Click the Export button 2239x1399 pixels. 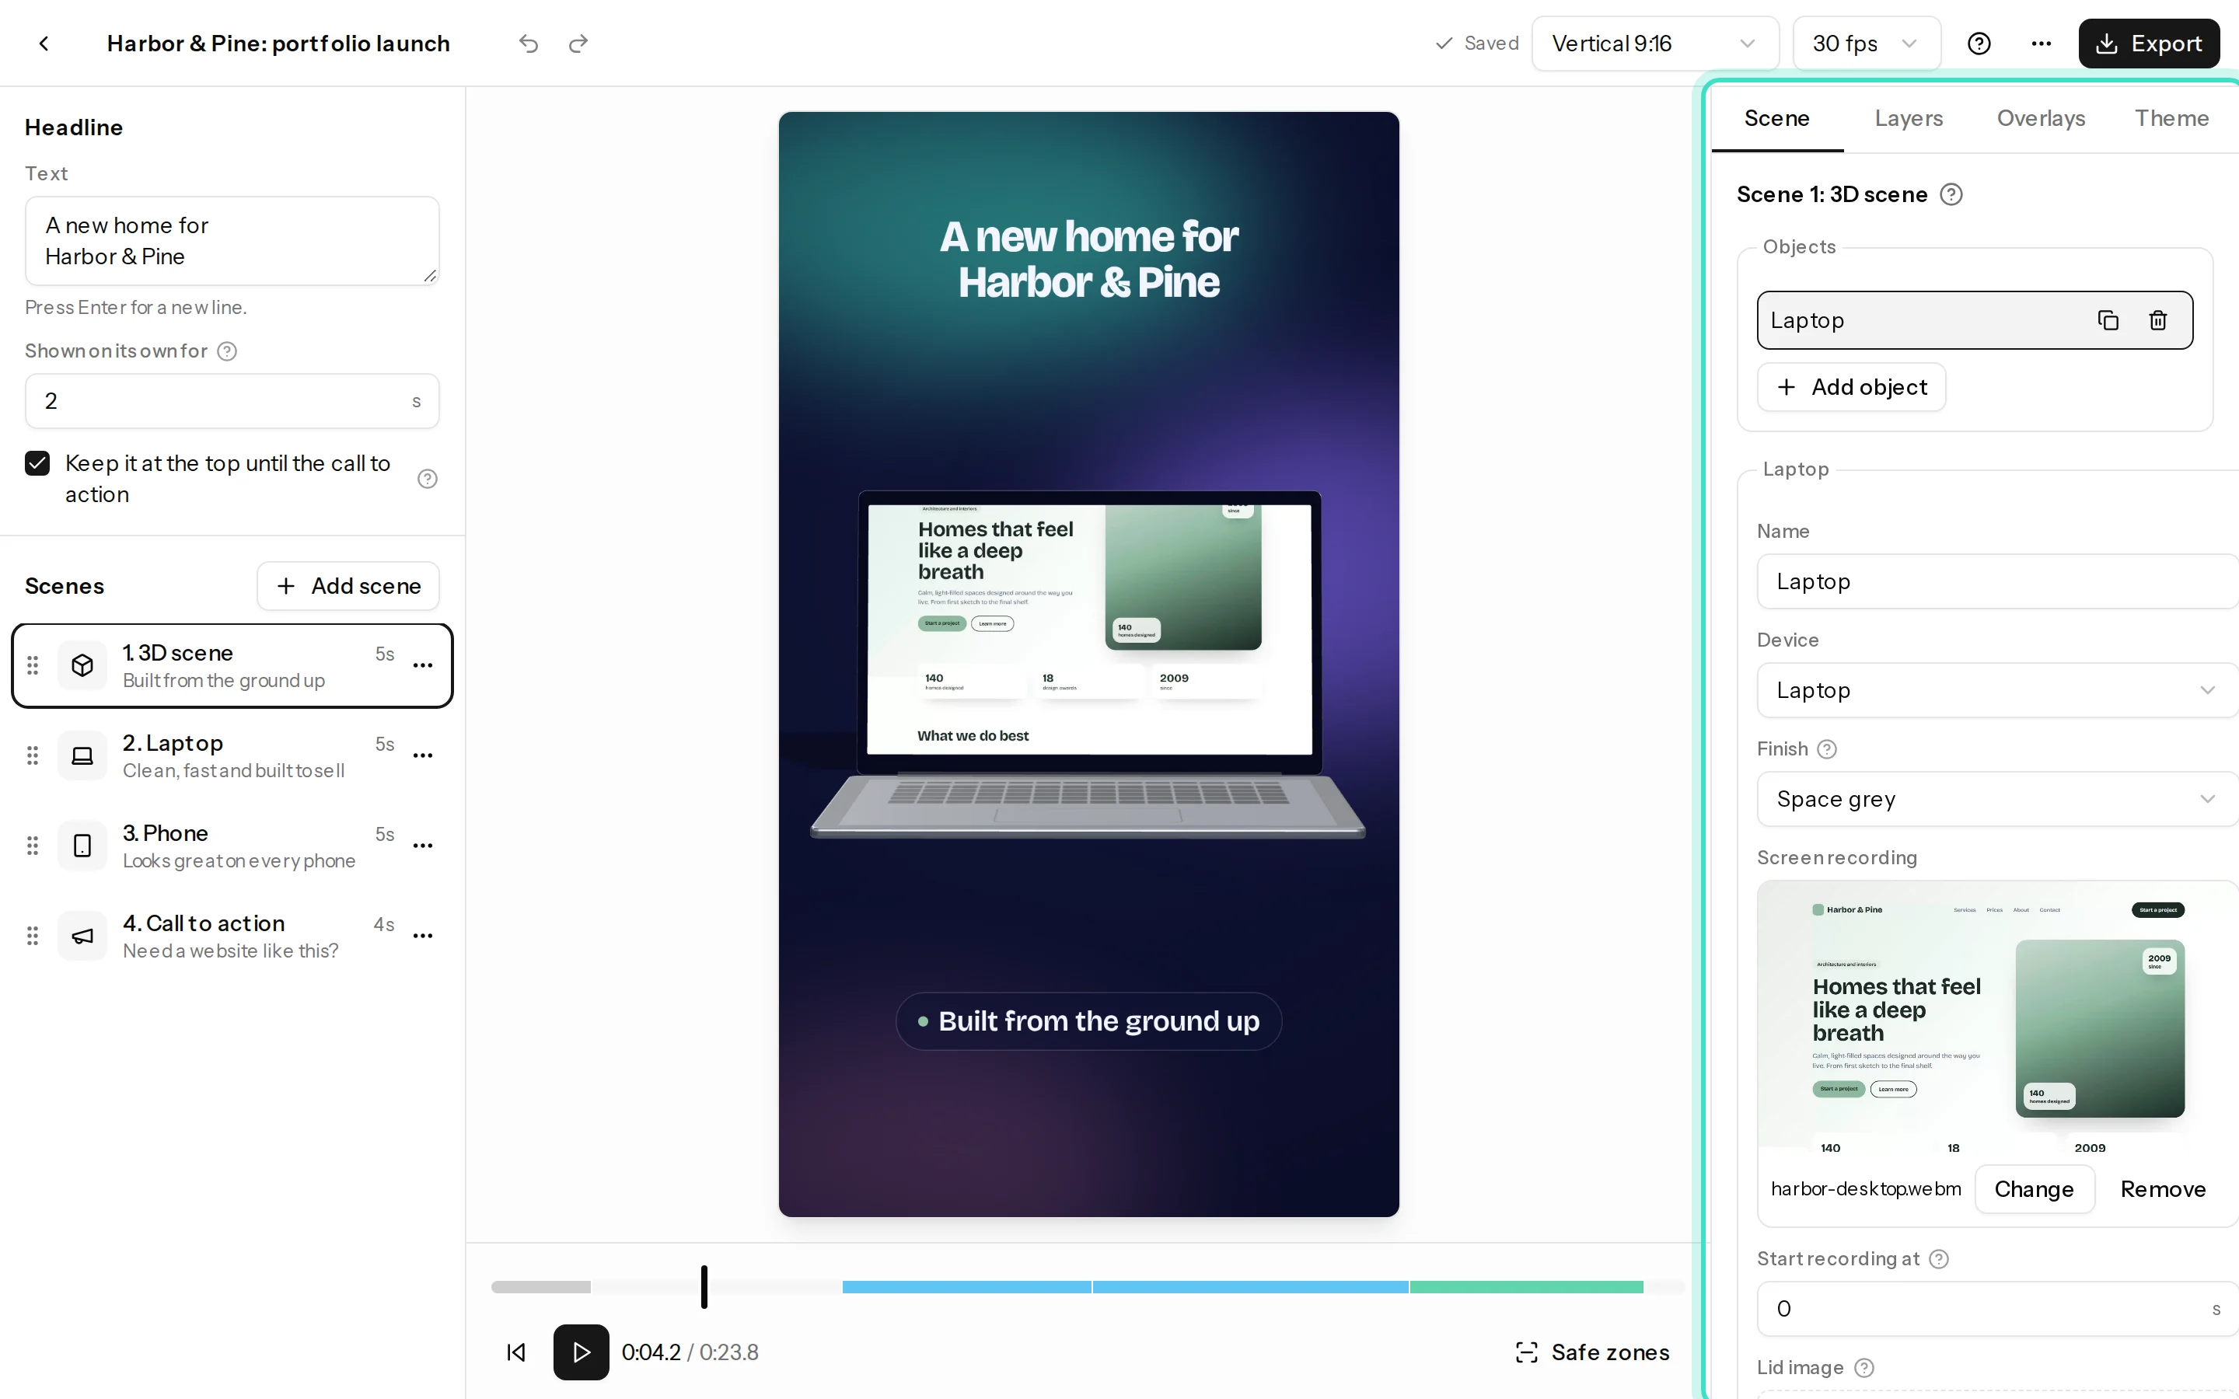point(2148,44)
